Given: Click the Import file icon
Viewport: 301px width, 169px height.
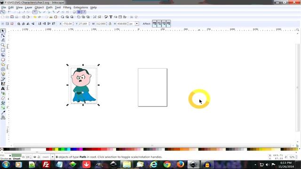Looking at the screenshot, I should 24,17.
